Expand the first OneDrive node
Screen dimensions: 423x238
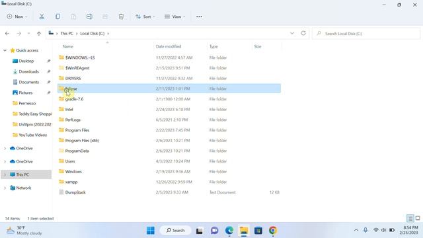tap(5, 148)
